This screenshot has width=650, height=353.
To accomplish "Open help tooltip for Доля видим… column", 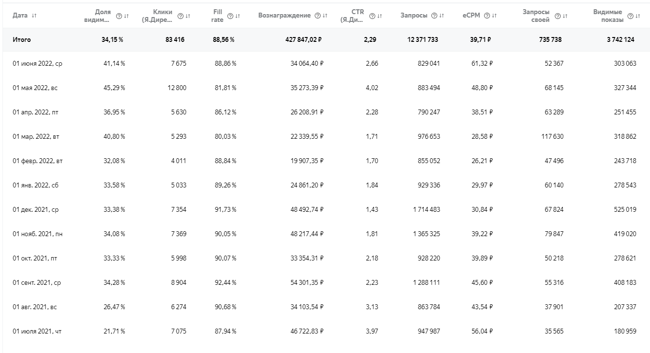I will point(119,16).
